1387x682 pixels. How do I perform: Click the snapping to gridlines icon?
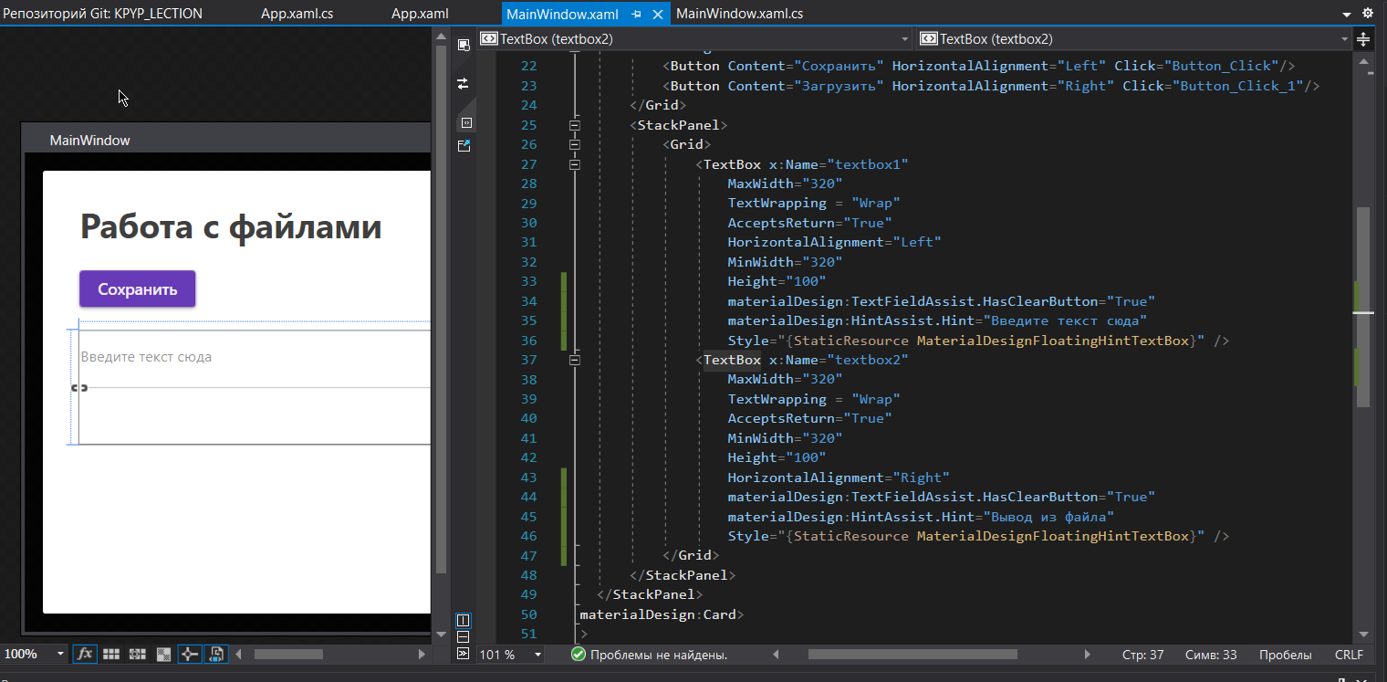coord(136,654)
